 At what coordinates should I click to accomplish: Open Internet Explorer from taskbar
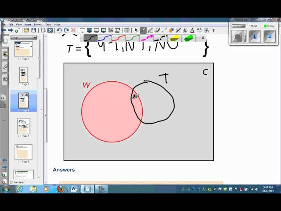pyautogui.click(x=19, y=189)
